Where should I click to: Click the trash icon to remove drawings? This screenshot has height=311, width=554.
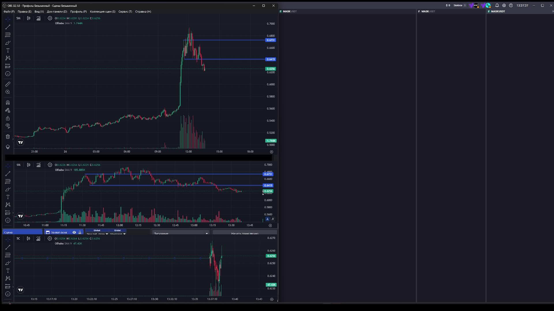pos(8,137)
